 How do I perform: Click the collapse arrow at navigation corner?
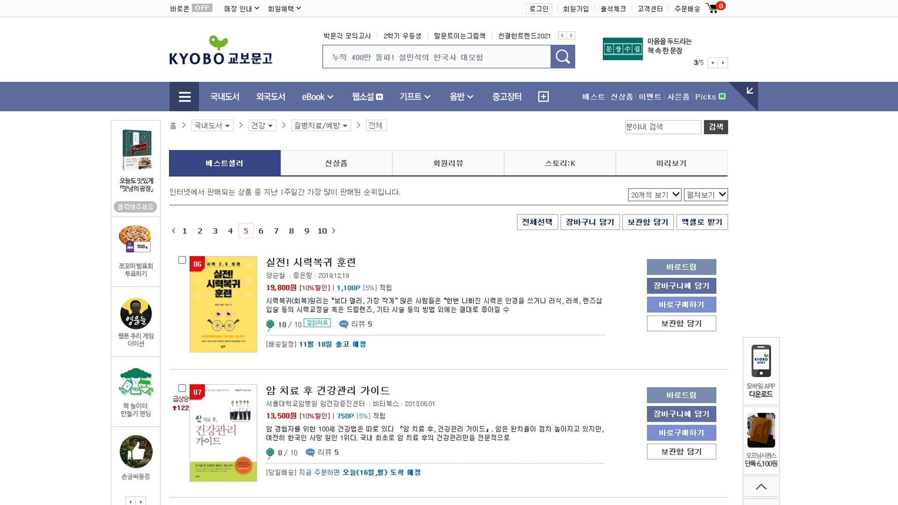(750, 91)
